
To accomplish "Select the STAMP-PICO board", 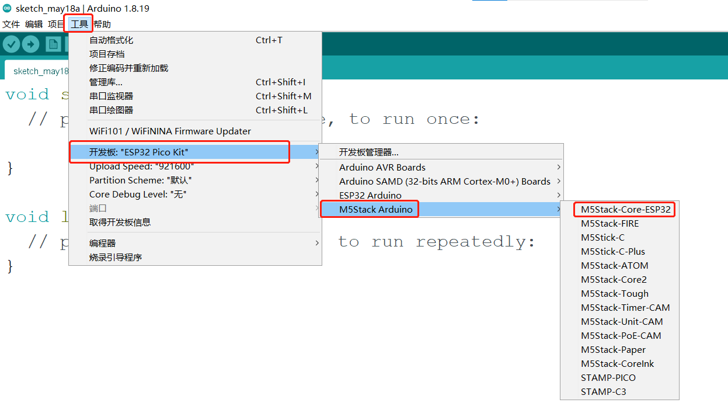I will pyautogui.click(x=608, y=378).
